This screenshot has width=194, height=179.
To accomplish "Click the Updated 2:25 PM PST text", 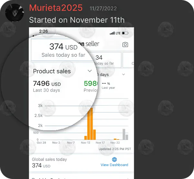I will pyautogui.click(x=115, y=149).
